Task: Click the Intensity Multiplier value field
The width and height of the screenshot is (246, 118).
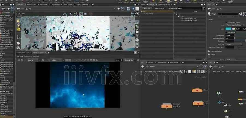Action: (x=230, y=38)
